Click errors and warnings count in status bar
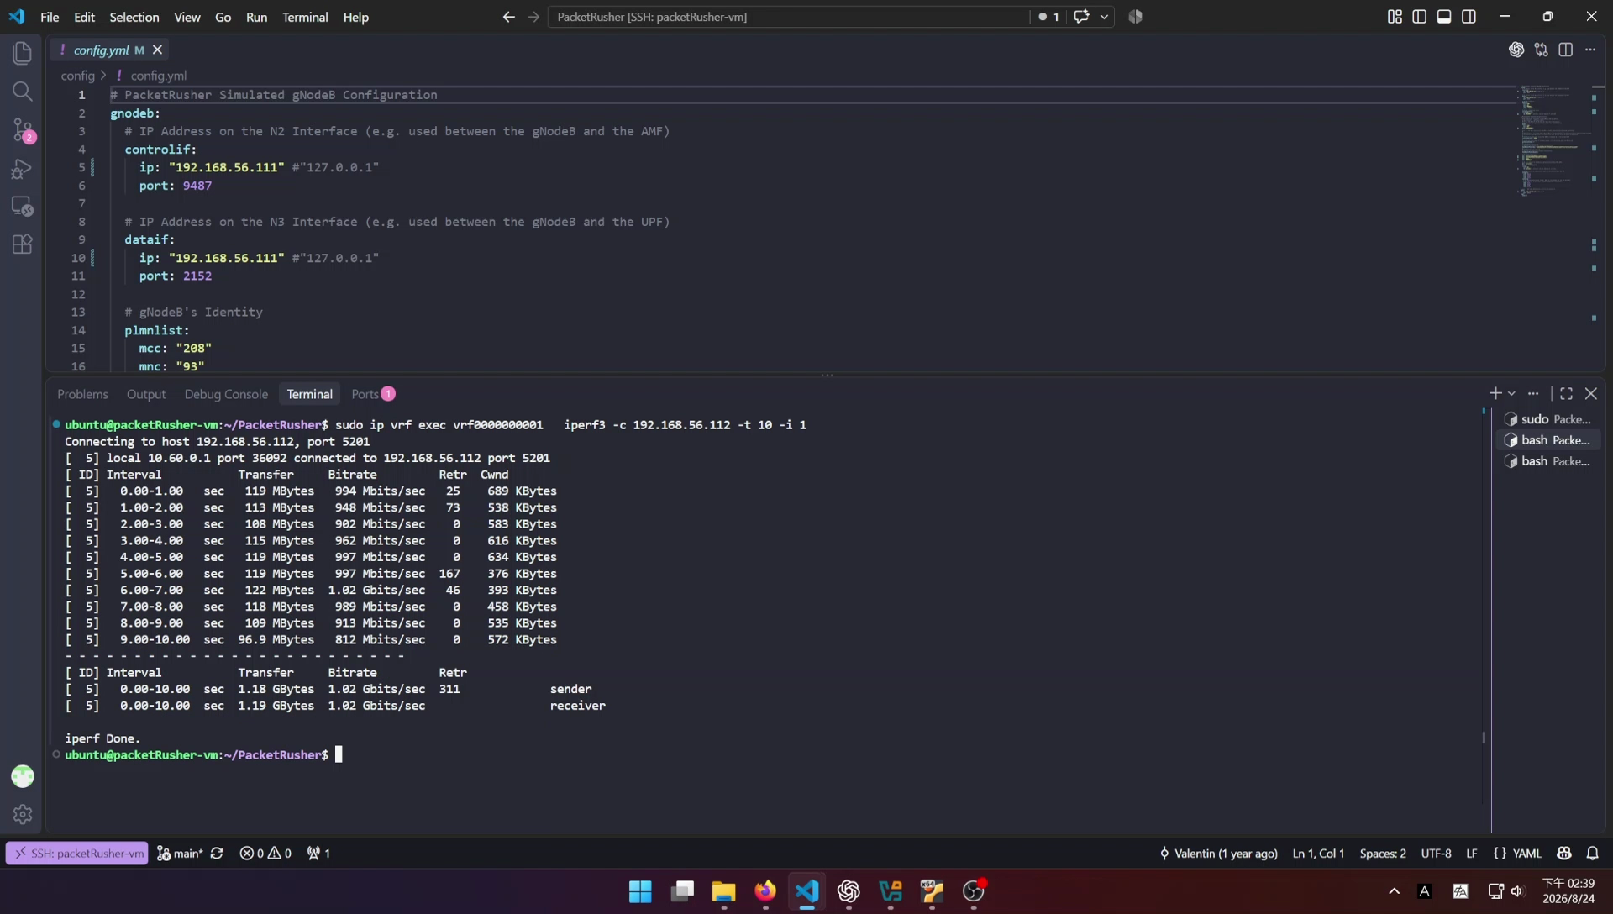 tap(265, 853)
